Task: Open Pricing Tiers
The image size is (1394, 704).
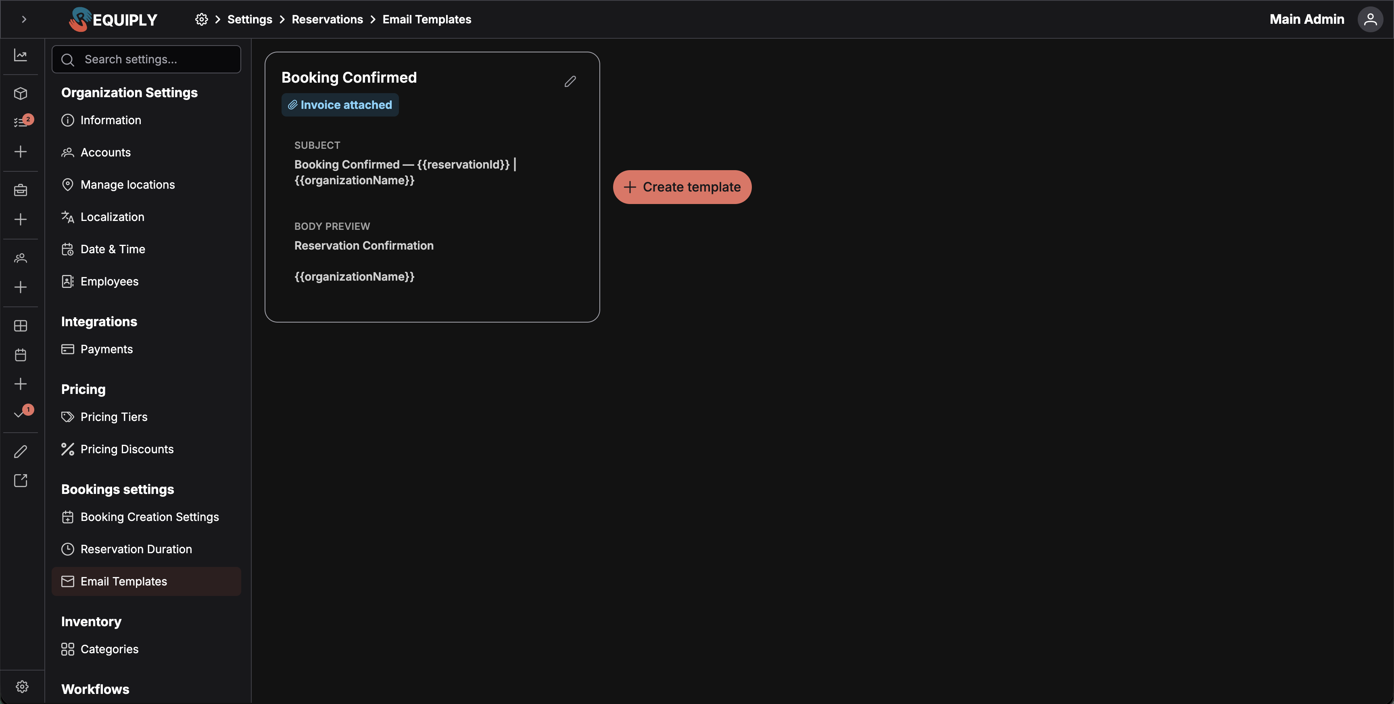Action: (x=146, y=417)
